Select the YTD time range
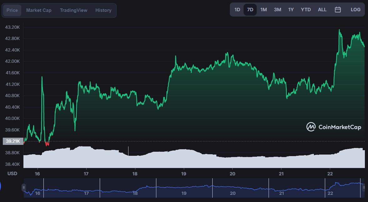Screen dimensions: 368x202 (306, 10)
